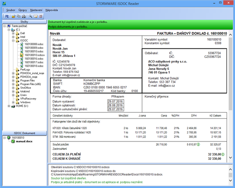The image size is (235, 188).
Task: Open attachment manual.docx
Action: point(24,141)
